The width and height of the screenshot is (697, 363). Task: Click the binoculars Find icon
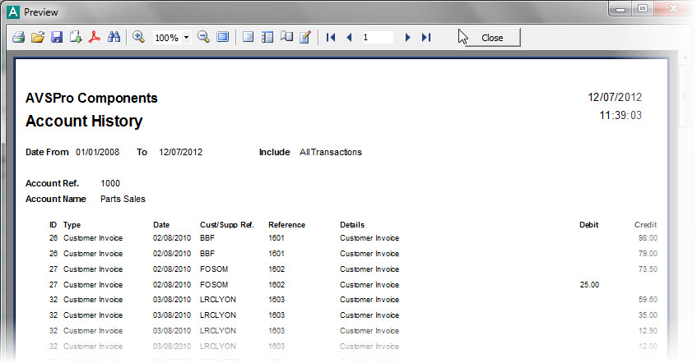click(114, 38)
